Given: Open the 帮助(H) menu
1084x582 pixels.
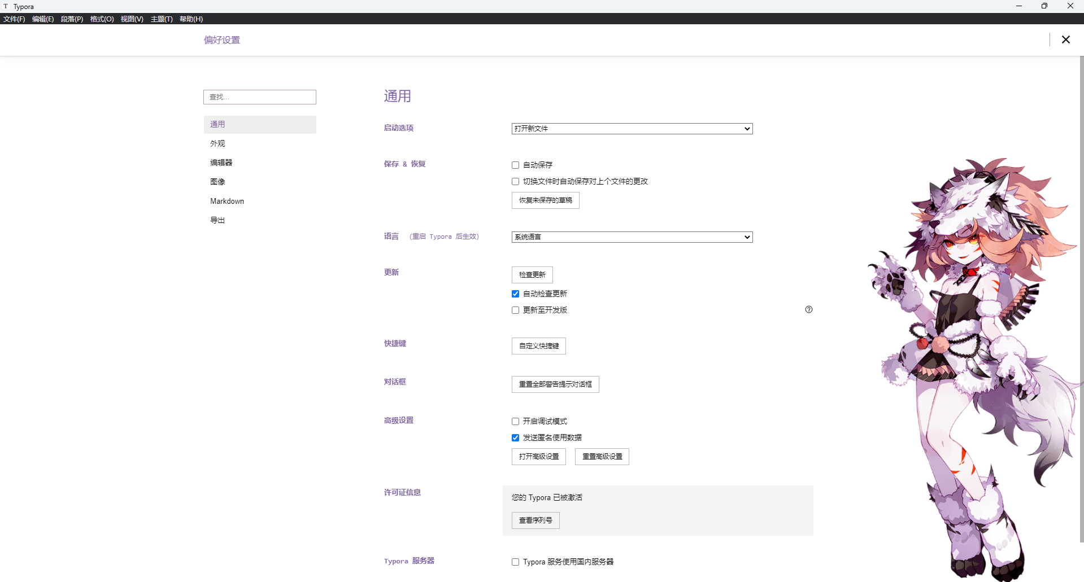Looking at the screenshot, I should click(x=191, y=19).
